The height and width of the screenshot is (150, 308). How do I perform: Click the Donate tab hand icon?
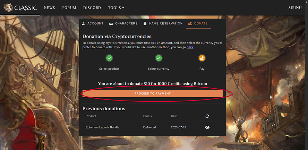pos(190,24)
